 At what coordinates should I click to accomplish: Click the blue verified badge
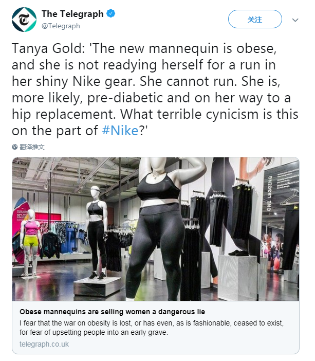(110, 13)
